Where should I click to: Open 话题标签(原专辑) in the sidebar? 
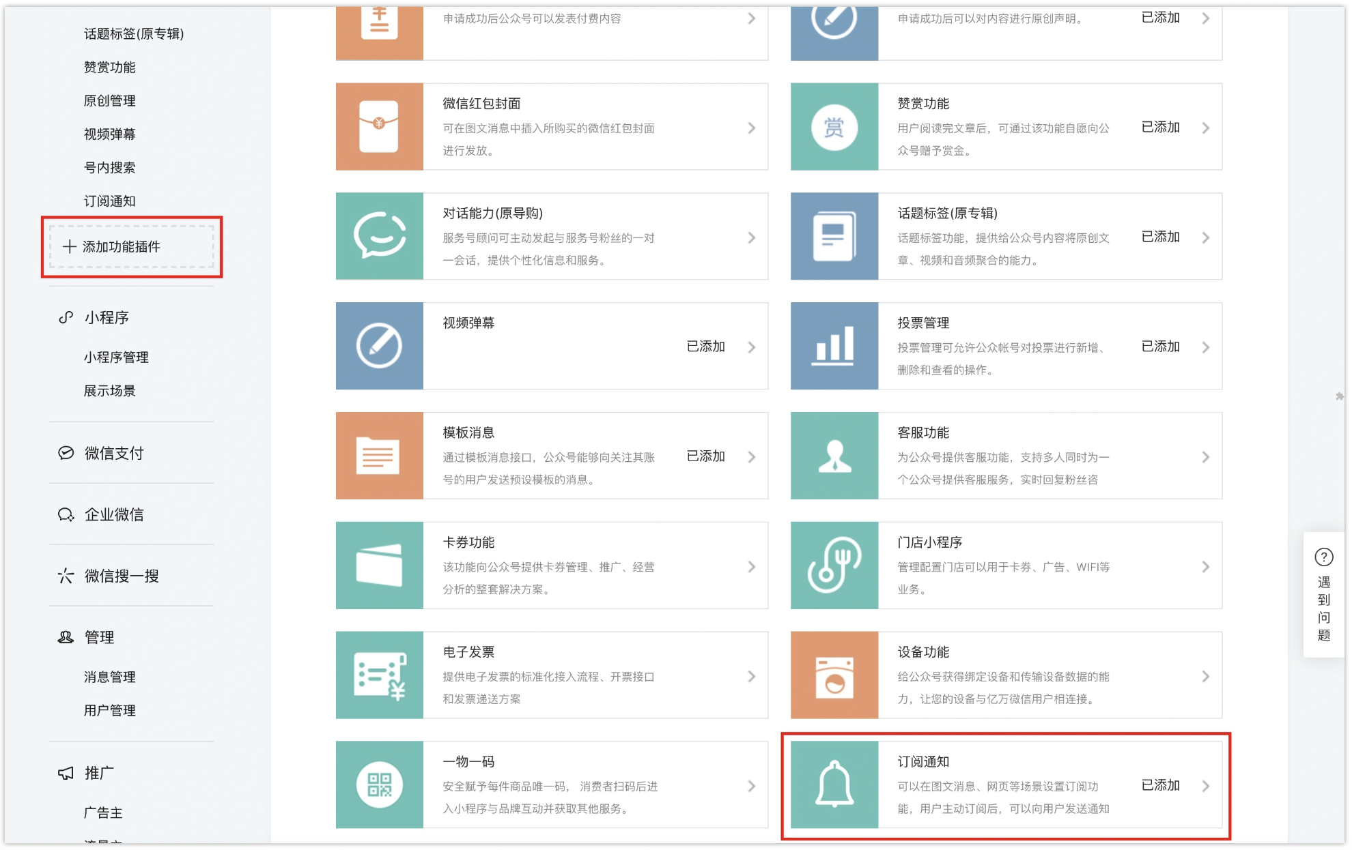click(134, 33)
